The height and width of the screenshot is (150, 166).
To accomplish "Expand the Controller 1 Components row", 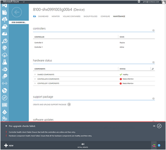I will pyautogui.click(x=35, y=83).
